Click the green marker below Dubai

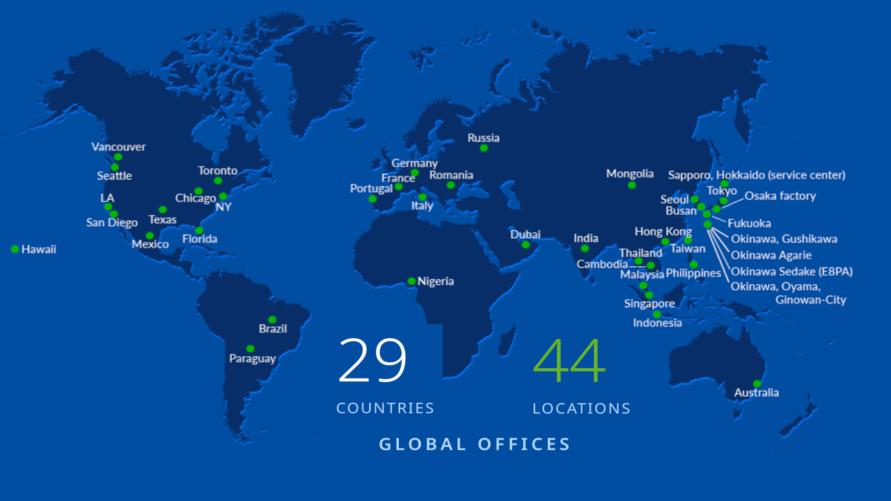point(526,244)
